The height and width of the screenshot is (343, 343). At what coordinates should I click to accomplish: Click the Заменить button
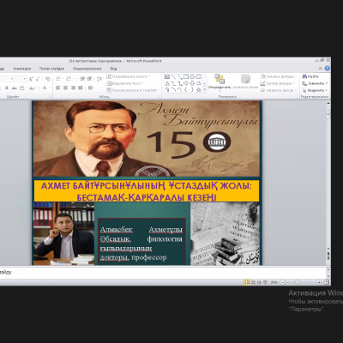[x=315, y=83]
